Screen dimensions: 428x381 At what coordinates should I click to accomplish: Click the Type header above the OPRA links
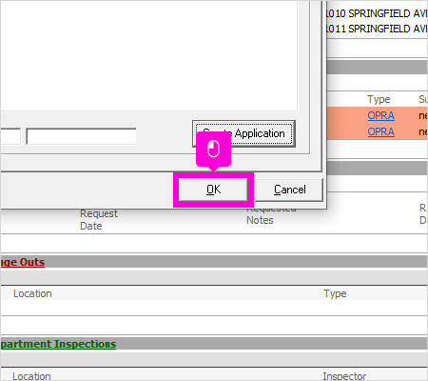tap(379, 99)
